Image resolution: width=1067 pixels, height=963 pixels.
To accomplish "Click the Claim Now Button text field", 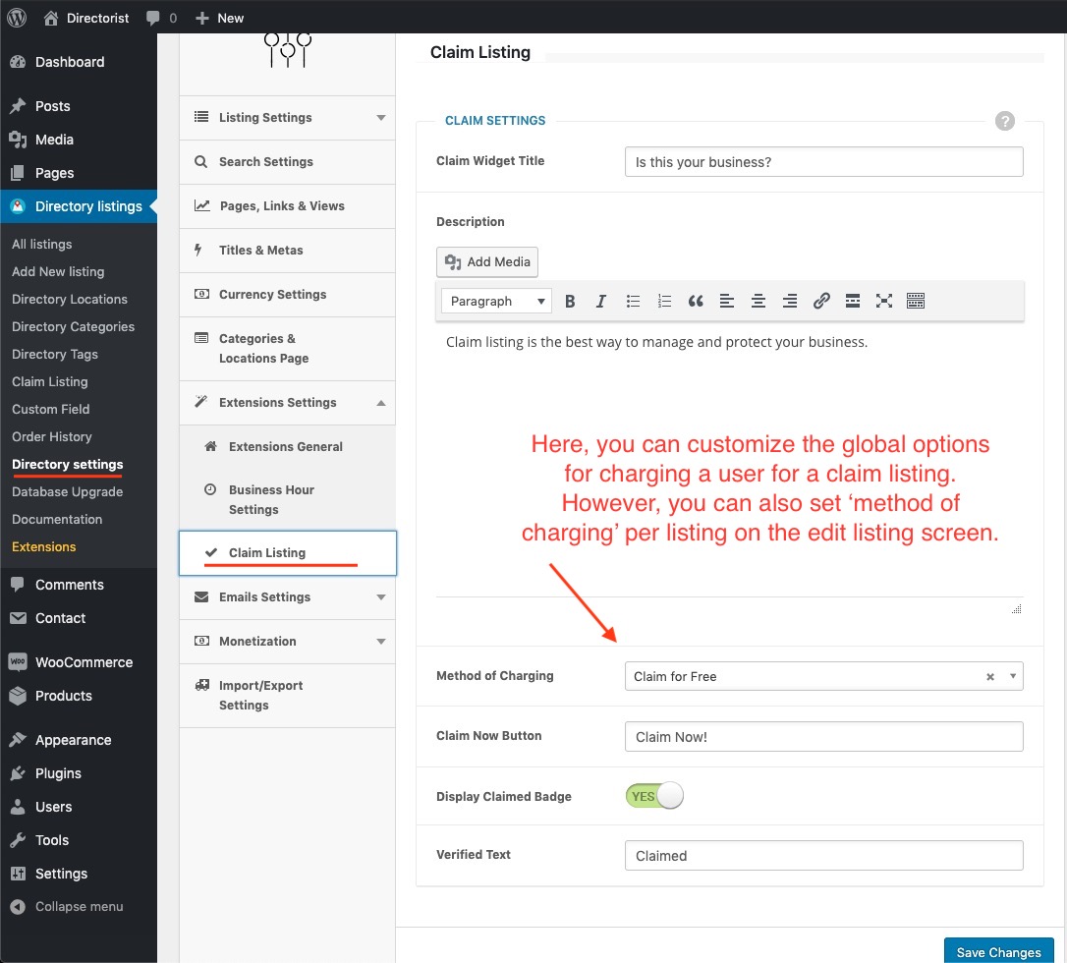I will click(824, 736).
